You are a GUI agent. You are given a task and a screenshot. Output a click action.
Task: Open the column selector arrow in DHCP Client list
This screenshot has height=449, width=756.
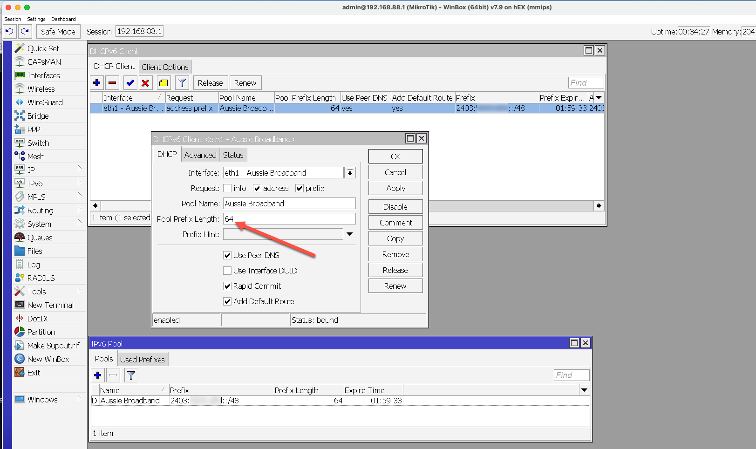click(x=598, y=97)
